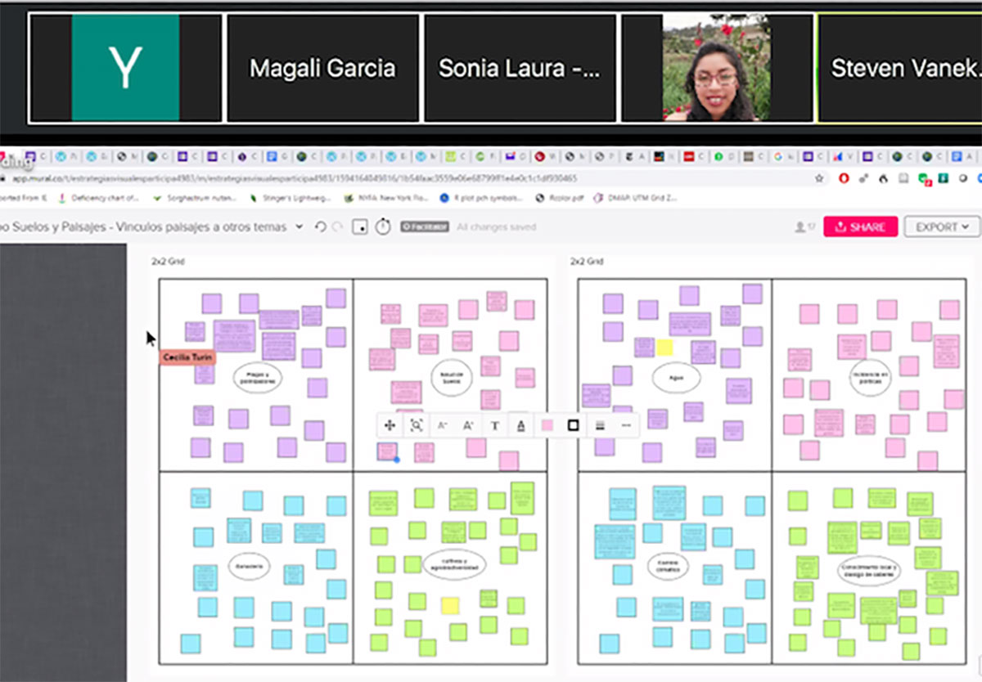982x682 pixels.
Task: Select Magali Garcia participant tile
Action: click(x=322, y=68)
